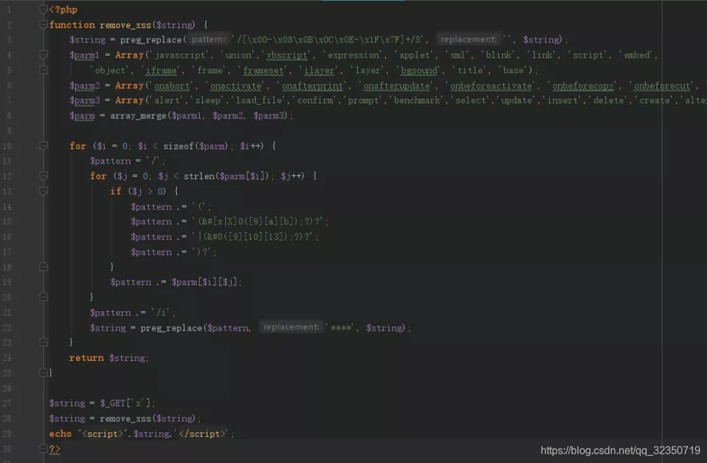This screenshot has height=463, width=707.
Task: Click fold end marker at line 20
Action: (x=43, y=297)
